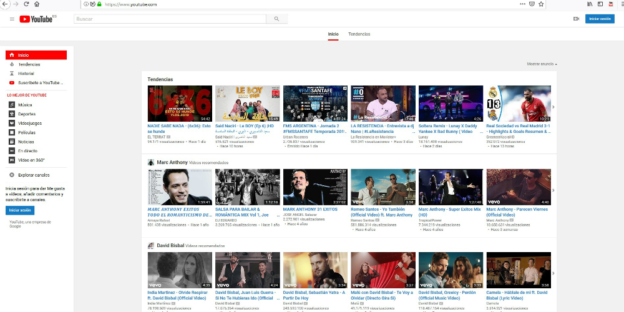The width and height of the screenshot is (624, 312).
Task: Open India Martinez Olvidé Respirar thumbnail
Action: pos(180,270)
